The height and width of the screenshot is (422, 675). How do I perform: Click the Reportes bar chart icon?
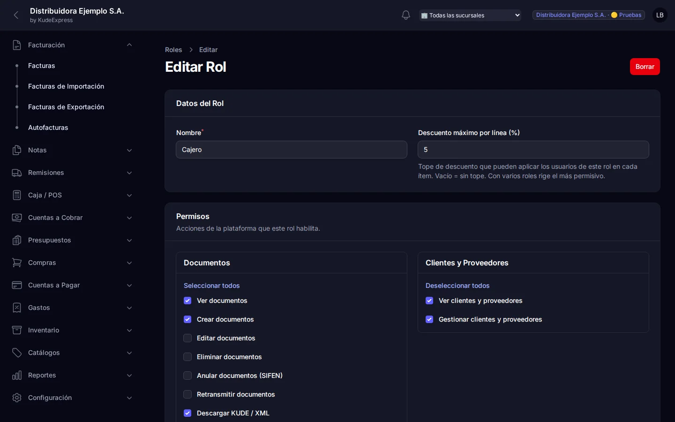[17, 375]
